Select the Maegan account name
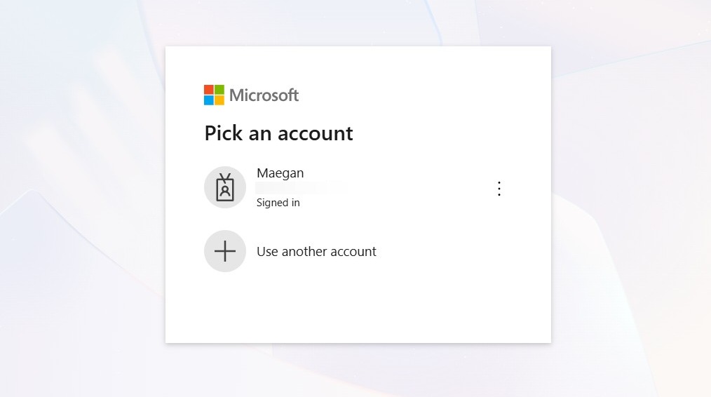Viewport: 711px width, 397px height. click(280, 173)
